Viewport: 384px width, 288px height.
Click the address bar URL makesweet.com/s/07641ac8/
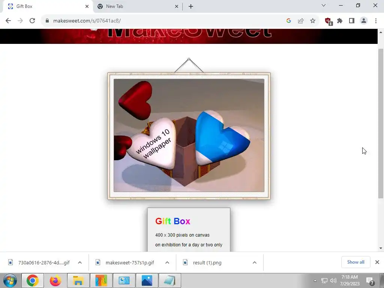pyautogui.click(x=87, y=21)
